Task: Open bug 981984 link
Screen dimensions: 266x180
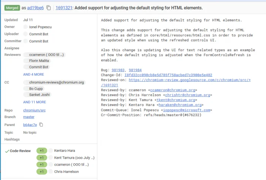Action: [x=135, y=70]
